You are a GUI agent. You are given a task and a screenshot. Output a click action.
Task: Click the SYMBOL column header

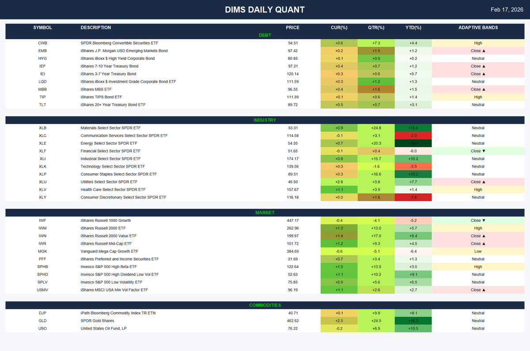(x=43, y=27)
